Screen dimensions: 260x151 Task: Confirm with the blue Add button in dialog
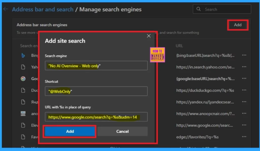pyautogui.click(x=70, y=131)
